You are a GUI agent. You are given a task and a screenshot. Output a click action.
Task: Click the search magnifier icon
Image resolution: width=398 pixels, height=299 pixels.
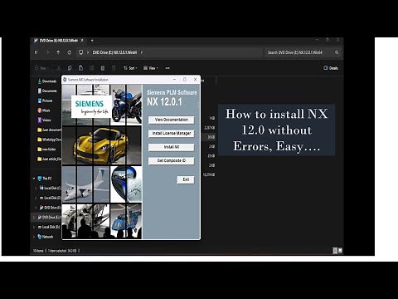[x=337, y=52]
